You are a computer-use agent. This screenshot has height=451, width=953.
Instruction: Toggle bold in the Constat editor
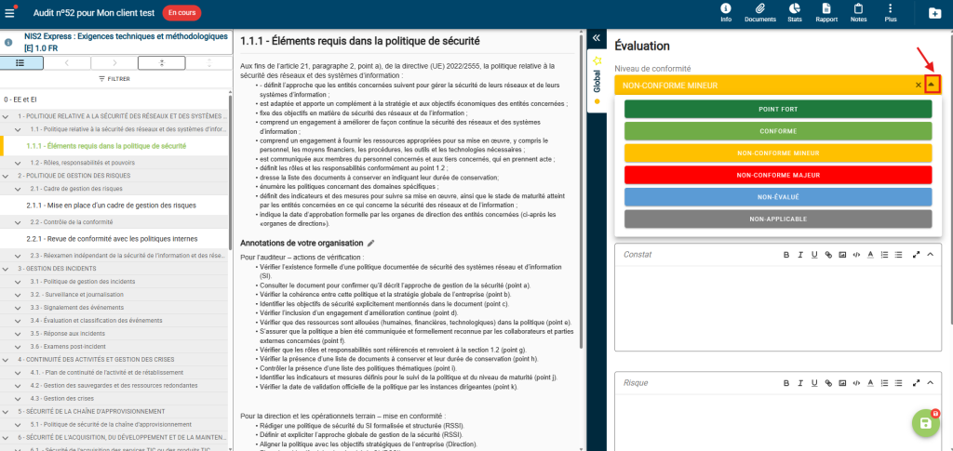point(786,255)
